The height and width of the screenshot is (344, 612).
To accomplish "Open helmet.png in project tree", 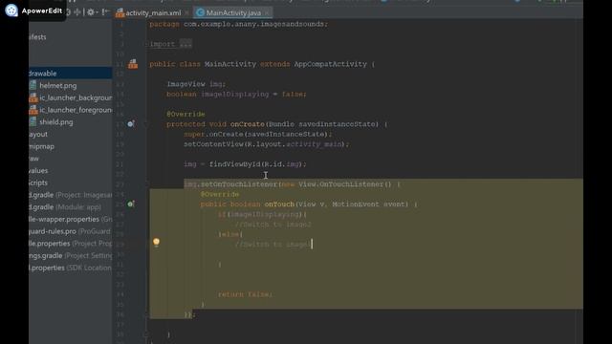I will point(57,85).
